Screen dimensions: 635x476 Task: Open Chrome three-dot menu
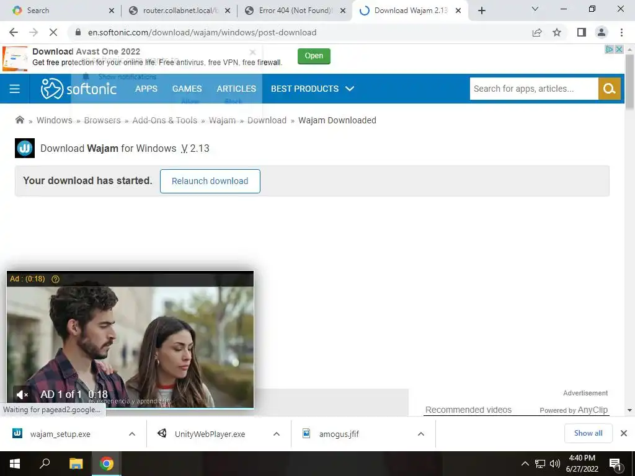(x=621, y=32)
